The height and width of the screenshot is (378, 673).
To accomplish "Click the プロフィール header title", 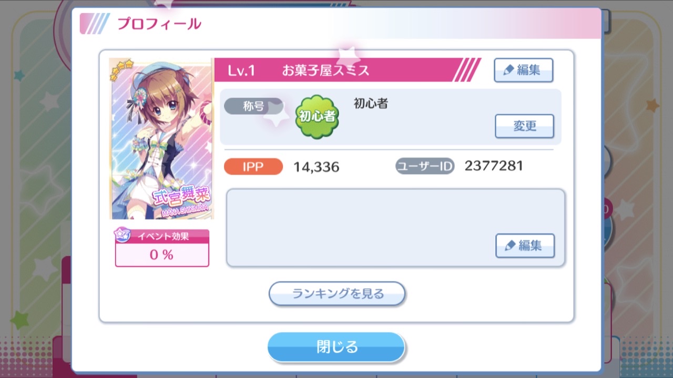I will click(x=159, y=24).
